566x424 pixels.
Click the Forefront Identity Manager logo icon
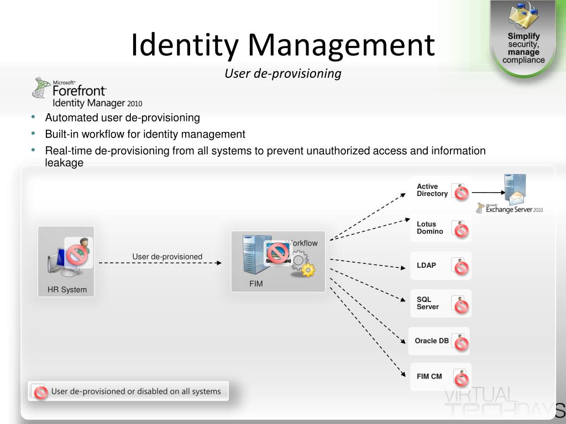click(41, 88)
